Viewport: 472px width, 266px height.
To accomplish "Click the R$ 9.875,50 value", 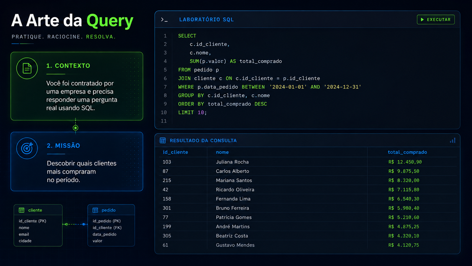I will (x=404, y=171).
